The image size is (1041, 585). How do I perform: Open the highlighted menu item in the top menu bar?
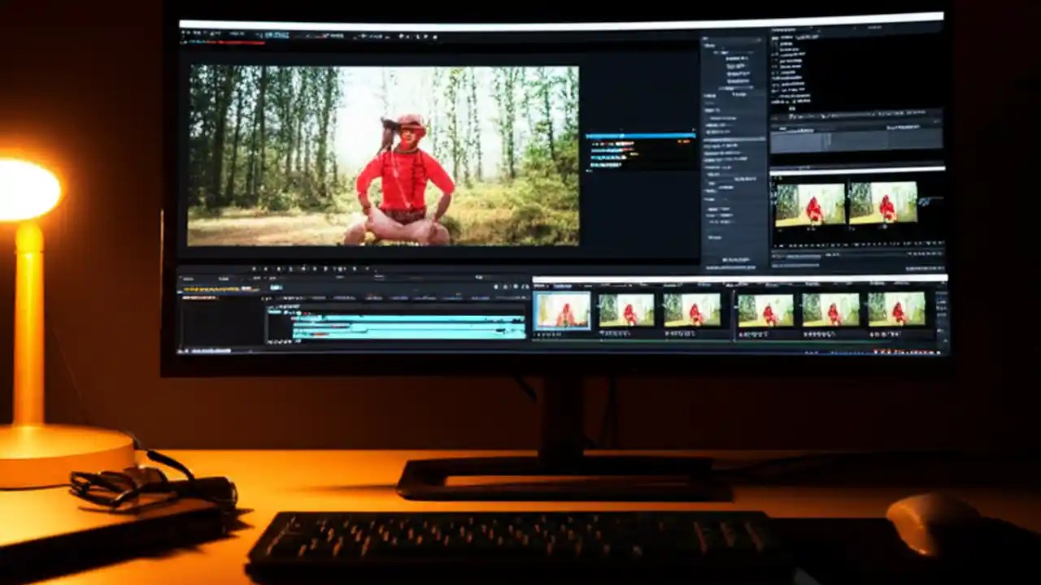pos(277,35)
